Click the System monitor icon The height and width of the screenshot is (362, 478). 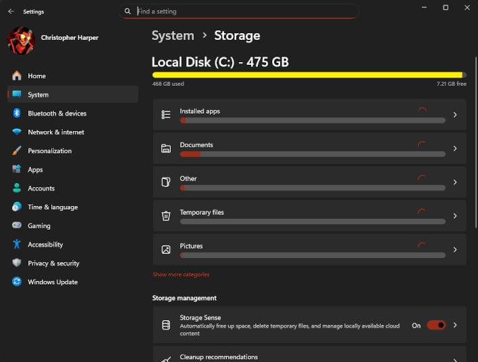(17, 95)
